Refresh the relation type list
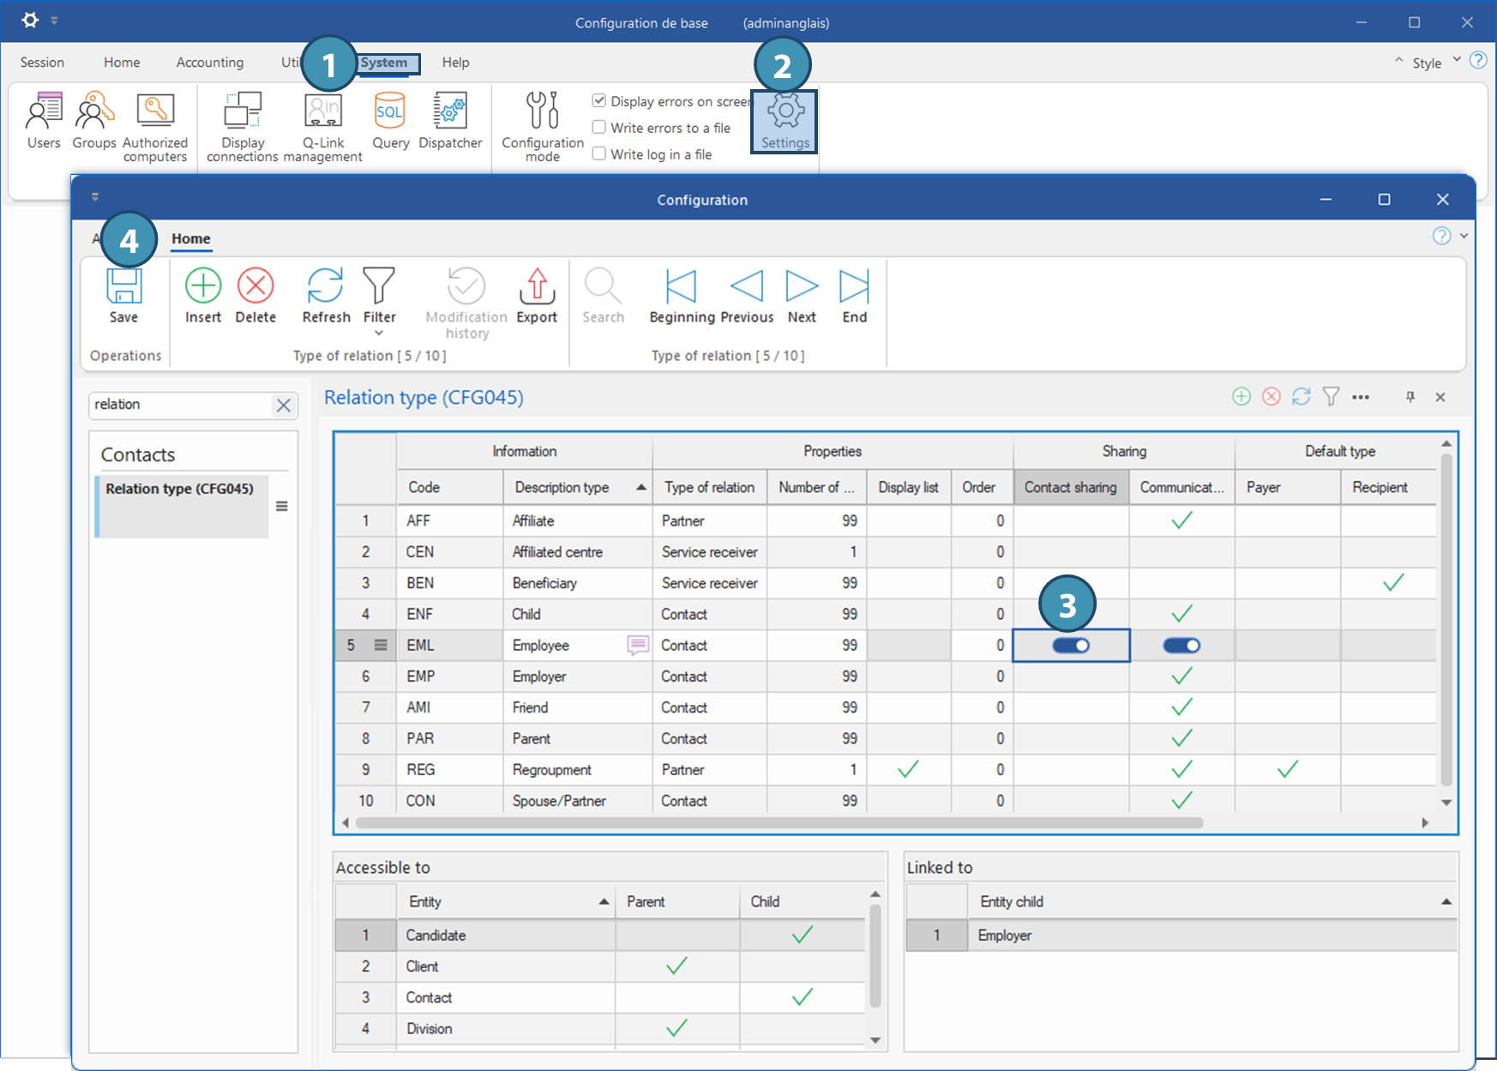 [x=326, y=286]
